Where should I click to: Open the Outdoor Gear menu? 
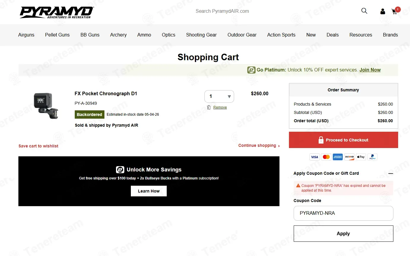[242, 35]
